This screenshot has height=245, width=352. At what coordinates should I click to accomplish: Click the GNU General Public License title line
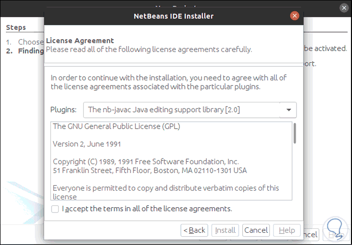tap(116, 126)
